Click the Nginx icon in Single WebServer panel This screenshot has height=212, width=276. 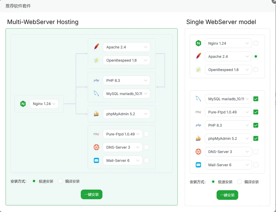198,43
